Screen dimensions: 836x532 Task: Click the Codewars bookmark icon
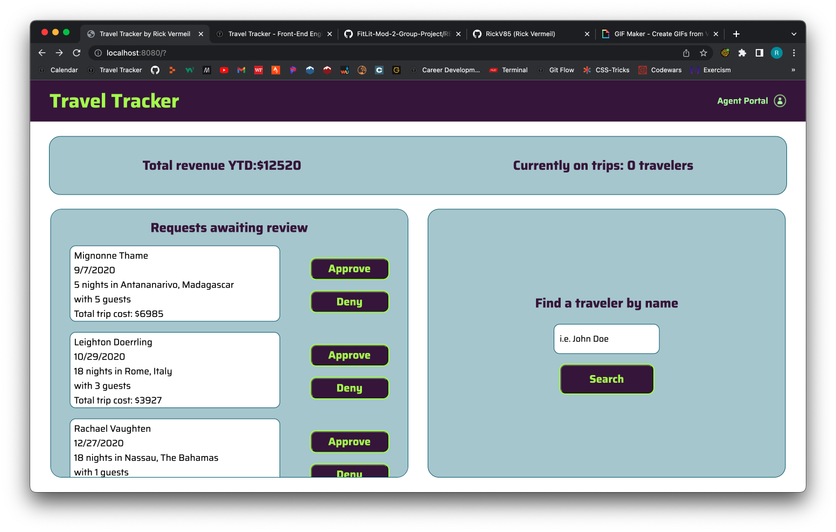[x=642, y=70]
